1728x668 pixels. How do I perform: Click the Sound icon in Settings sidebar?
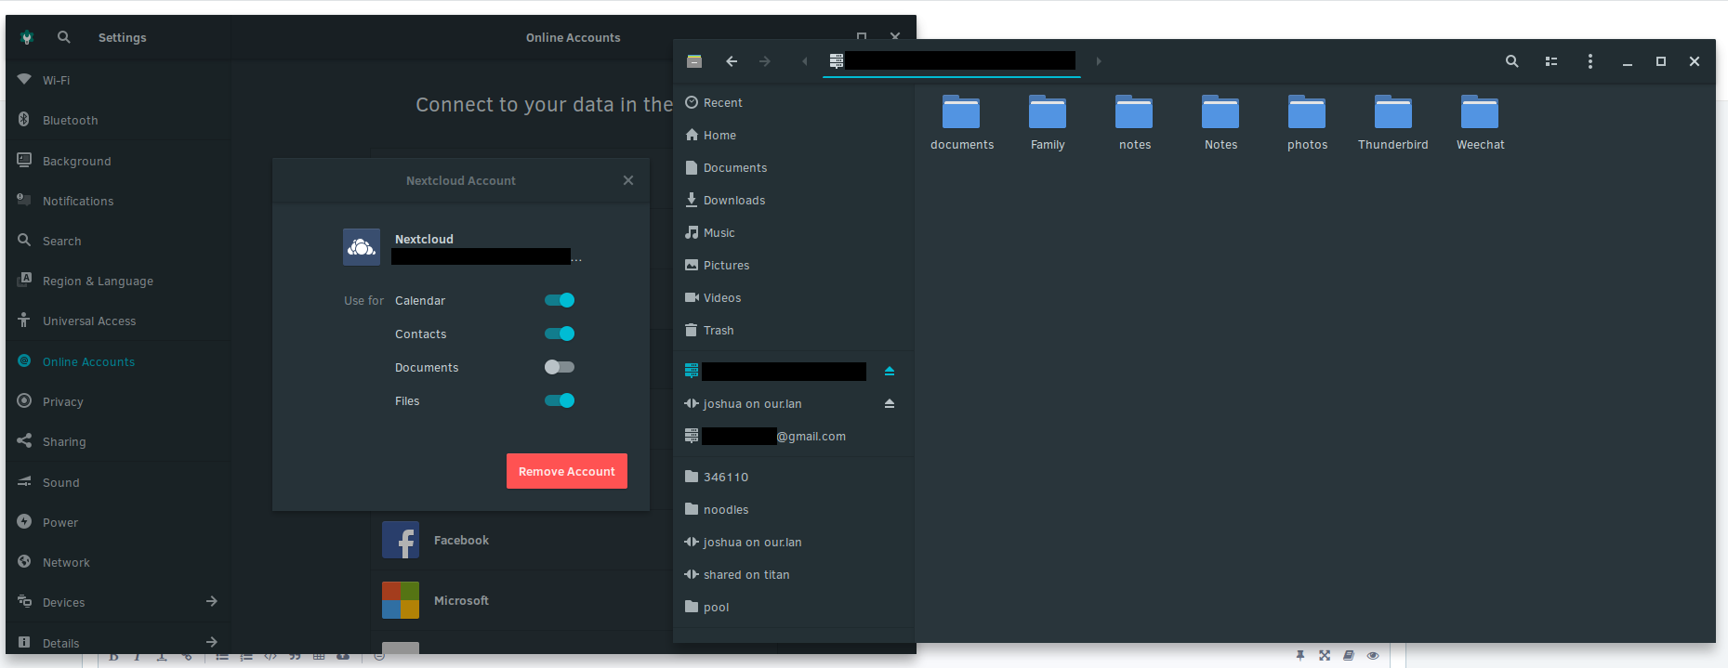pos(24,481)
